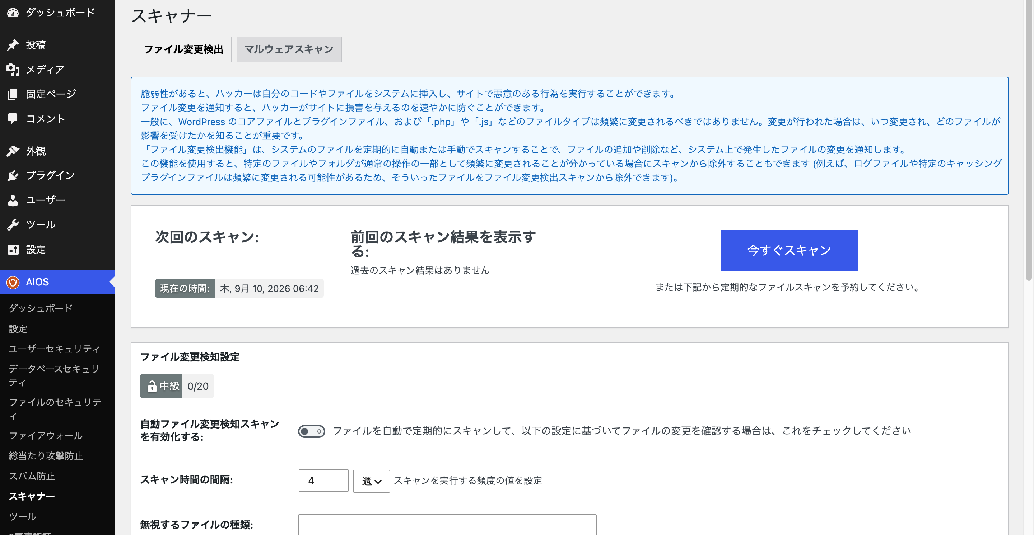Click the 投稿 pin icon

click(x=13, y=45)
